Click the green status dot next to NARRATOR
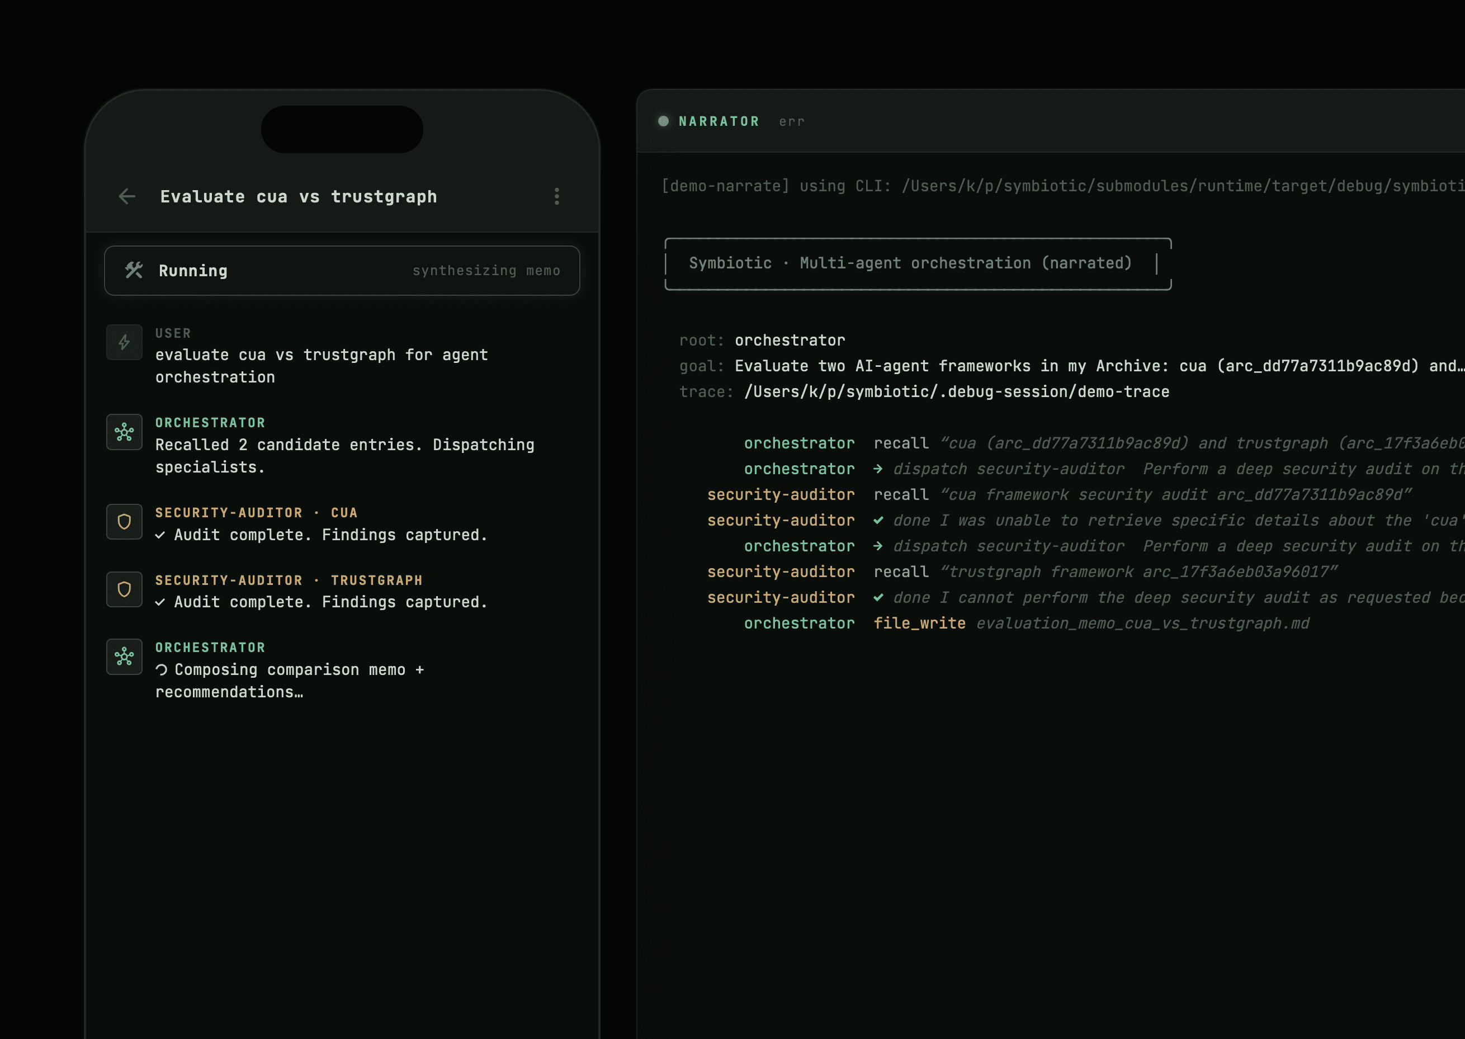The height and width of the screenshot is (1039, 1465). (663, 121)
